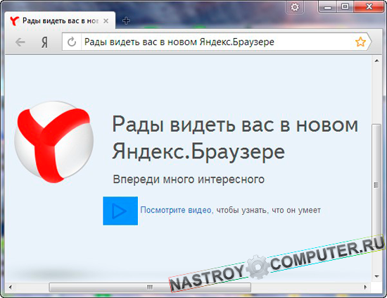Reload the page with the refresh icon
Image resolution: width=387 pixels, height=298 pixels.
pos(72,42)
